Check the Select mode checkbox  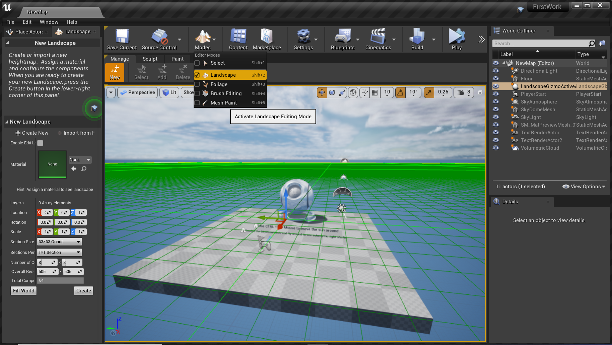(197, 63)
